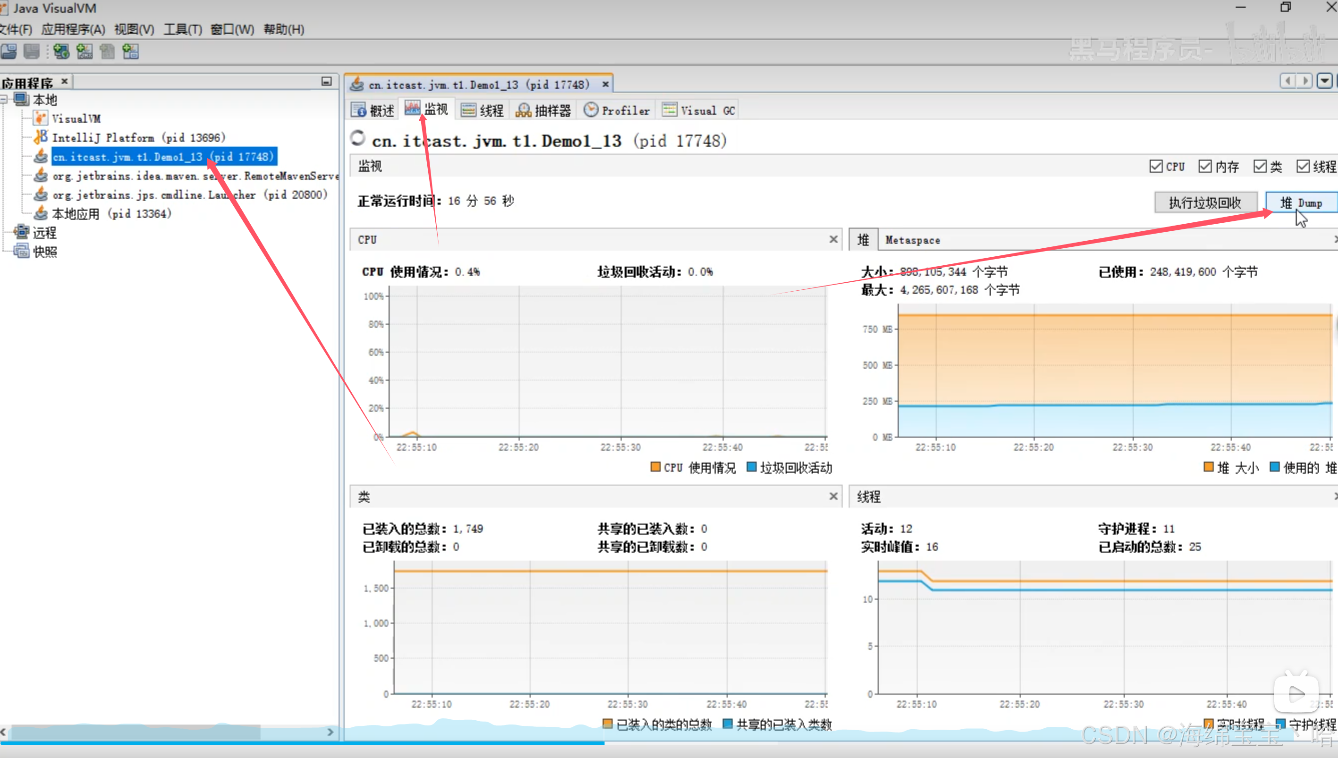This screenshot has height=758, width=1338.
Task: Select IntelliJ Platform pid 13696 node
Action: click(138, 137)
